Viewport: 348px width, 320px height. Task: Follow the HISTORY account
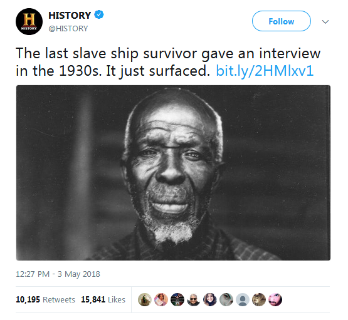click(281, 21)
